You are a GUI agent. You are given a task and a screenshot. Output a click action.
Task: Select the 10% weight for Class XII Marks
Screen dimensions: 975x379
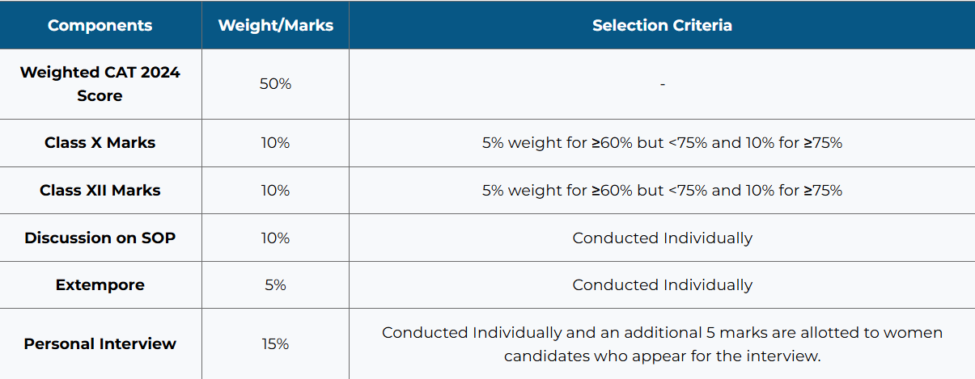tap(275, 191)
